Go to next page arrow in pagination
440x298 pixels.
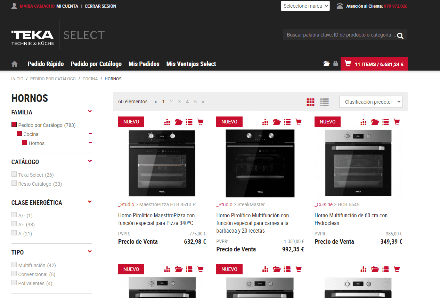coord(203,102)
